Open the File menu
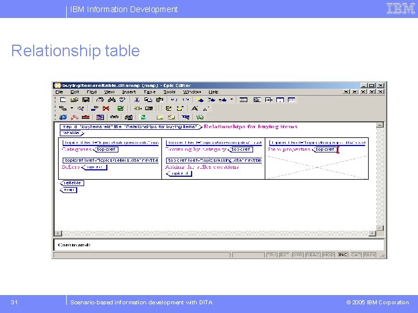This screenshot has width=418, height=313. (59, 92)
